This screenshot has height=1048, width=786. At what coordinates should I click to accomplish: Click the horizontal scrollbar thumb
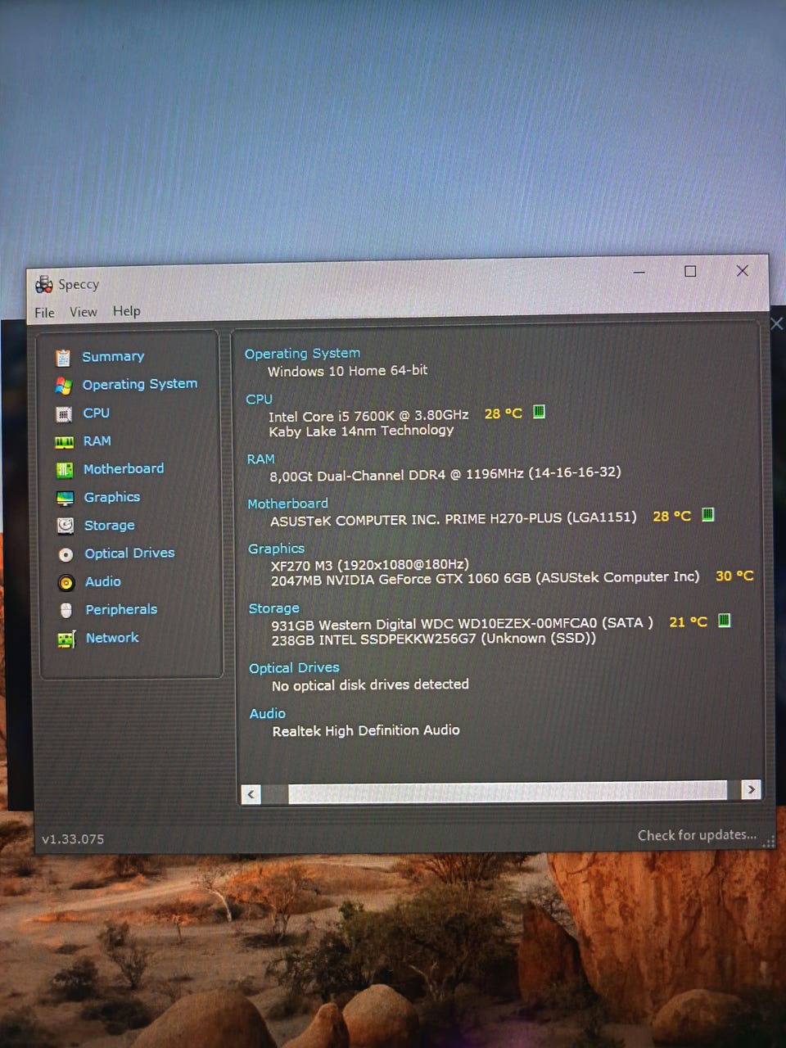coord(508,792)
